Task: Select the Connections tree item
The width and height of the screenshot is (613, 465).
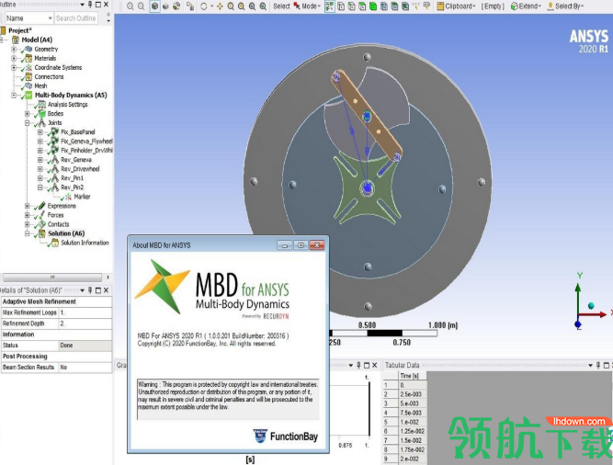Action: 49,76
